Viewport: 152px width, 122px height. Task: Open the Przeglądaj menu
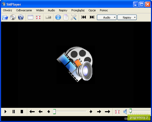(78, 10)
